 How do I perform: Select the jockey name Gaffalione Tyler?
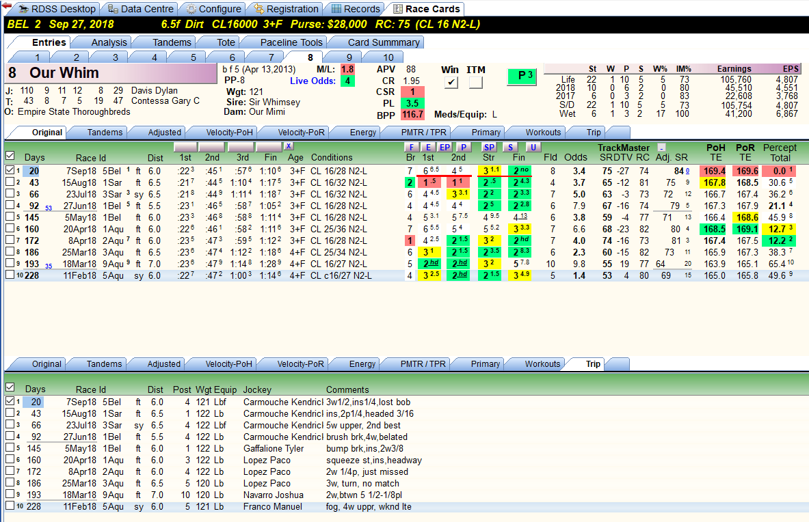click(274, 448)
